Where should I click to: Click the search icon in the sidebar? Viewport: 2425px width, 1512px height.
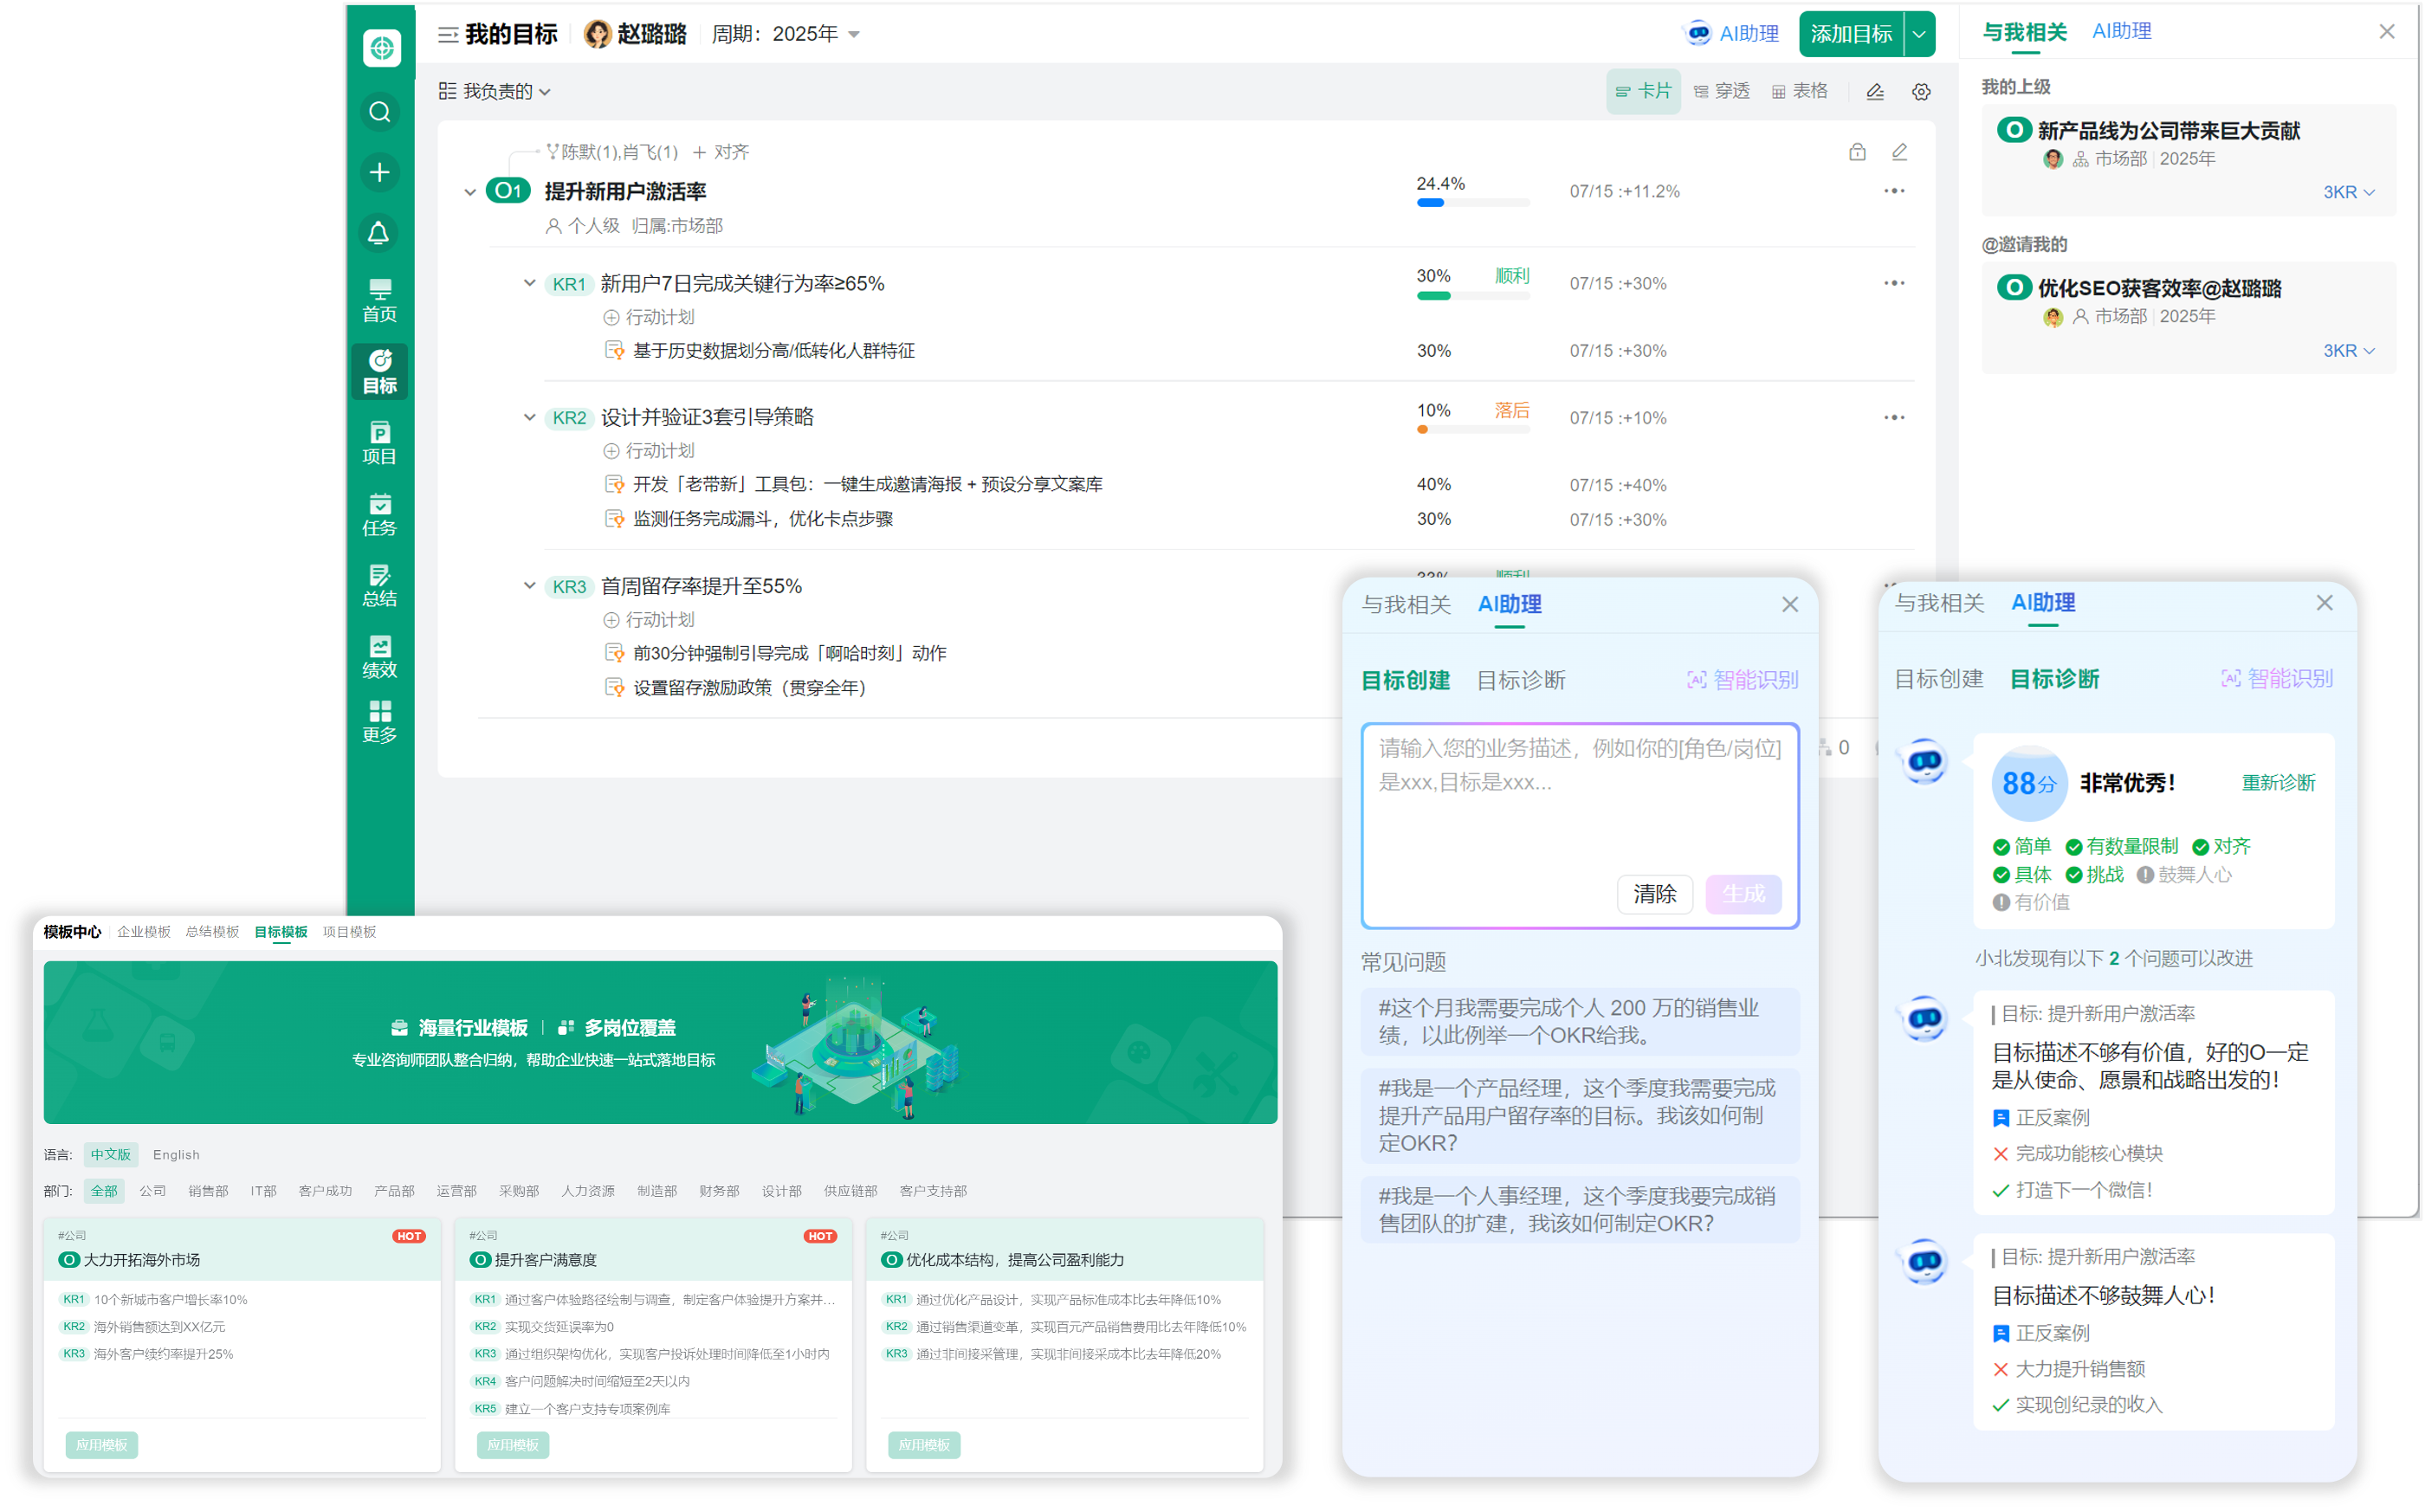pyautogui.click(x=379, y=112)
